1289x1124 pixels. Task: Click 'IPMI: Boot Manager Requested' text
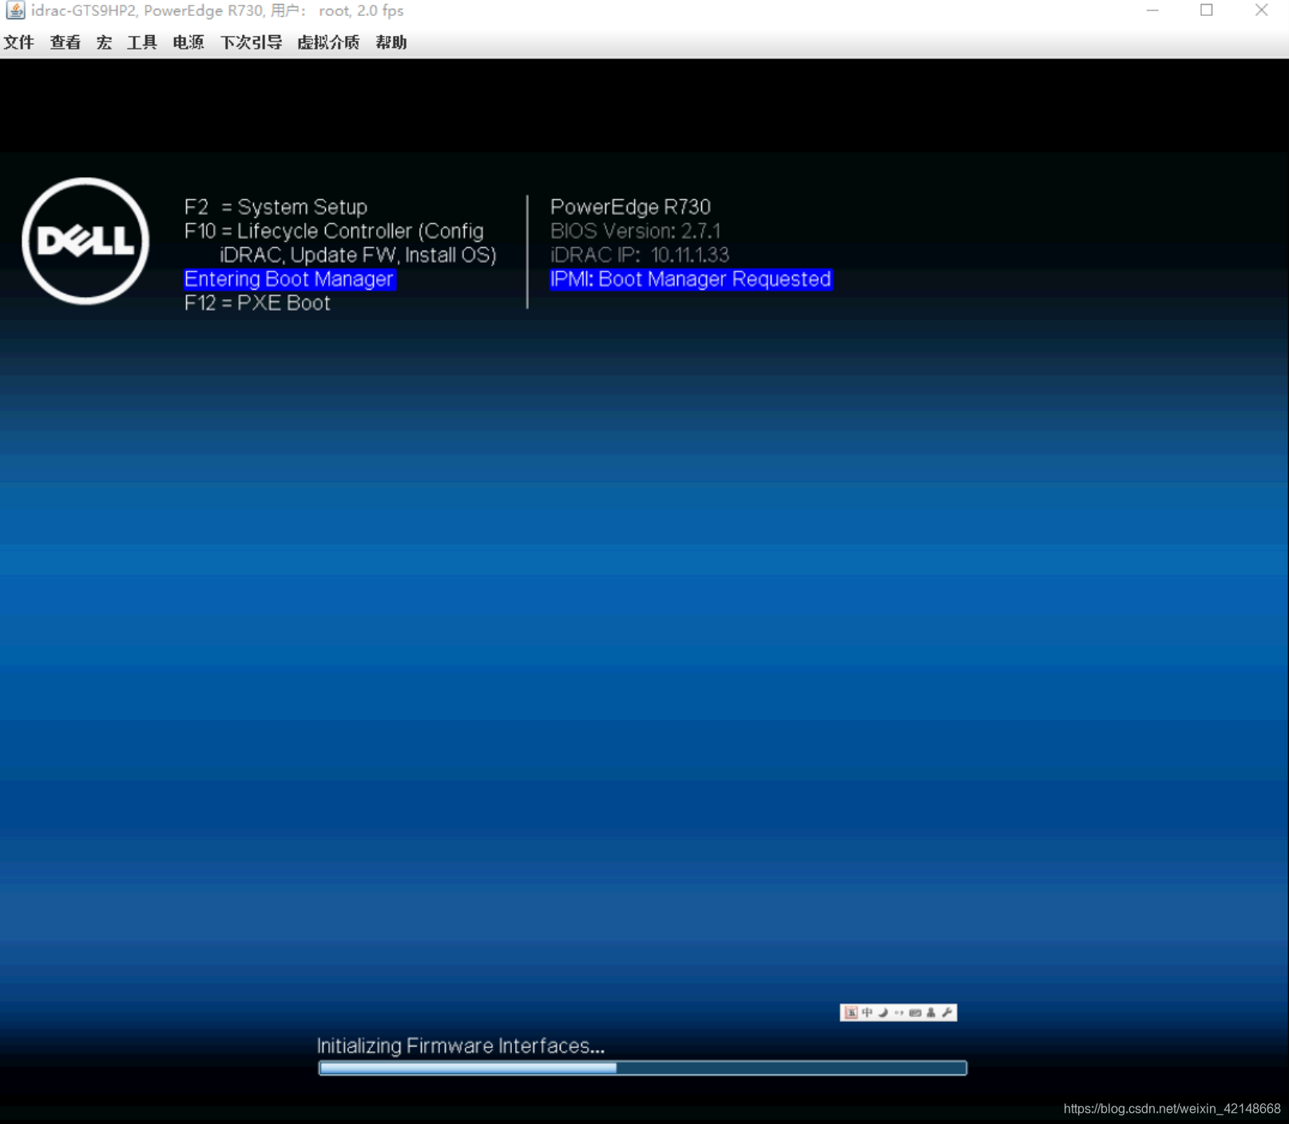click(x=691, y=279)
